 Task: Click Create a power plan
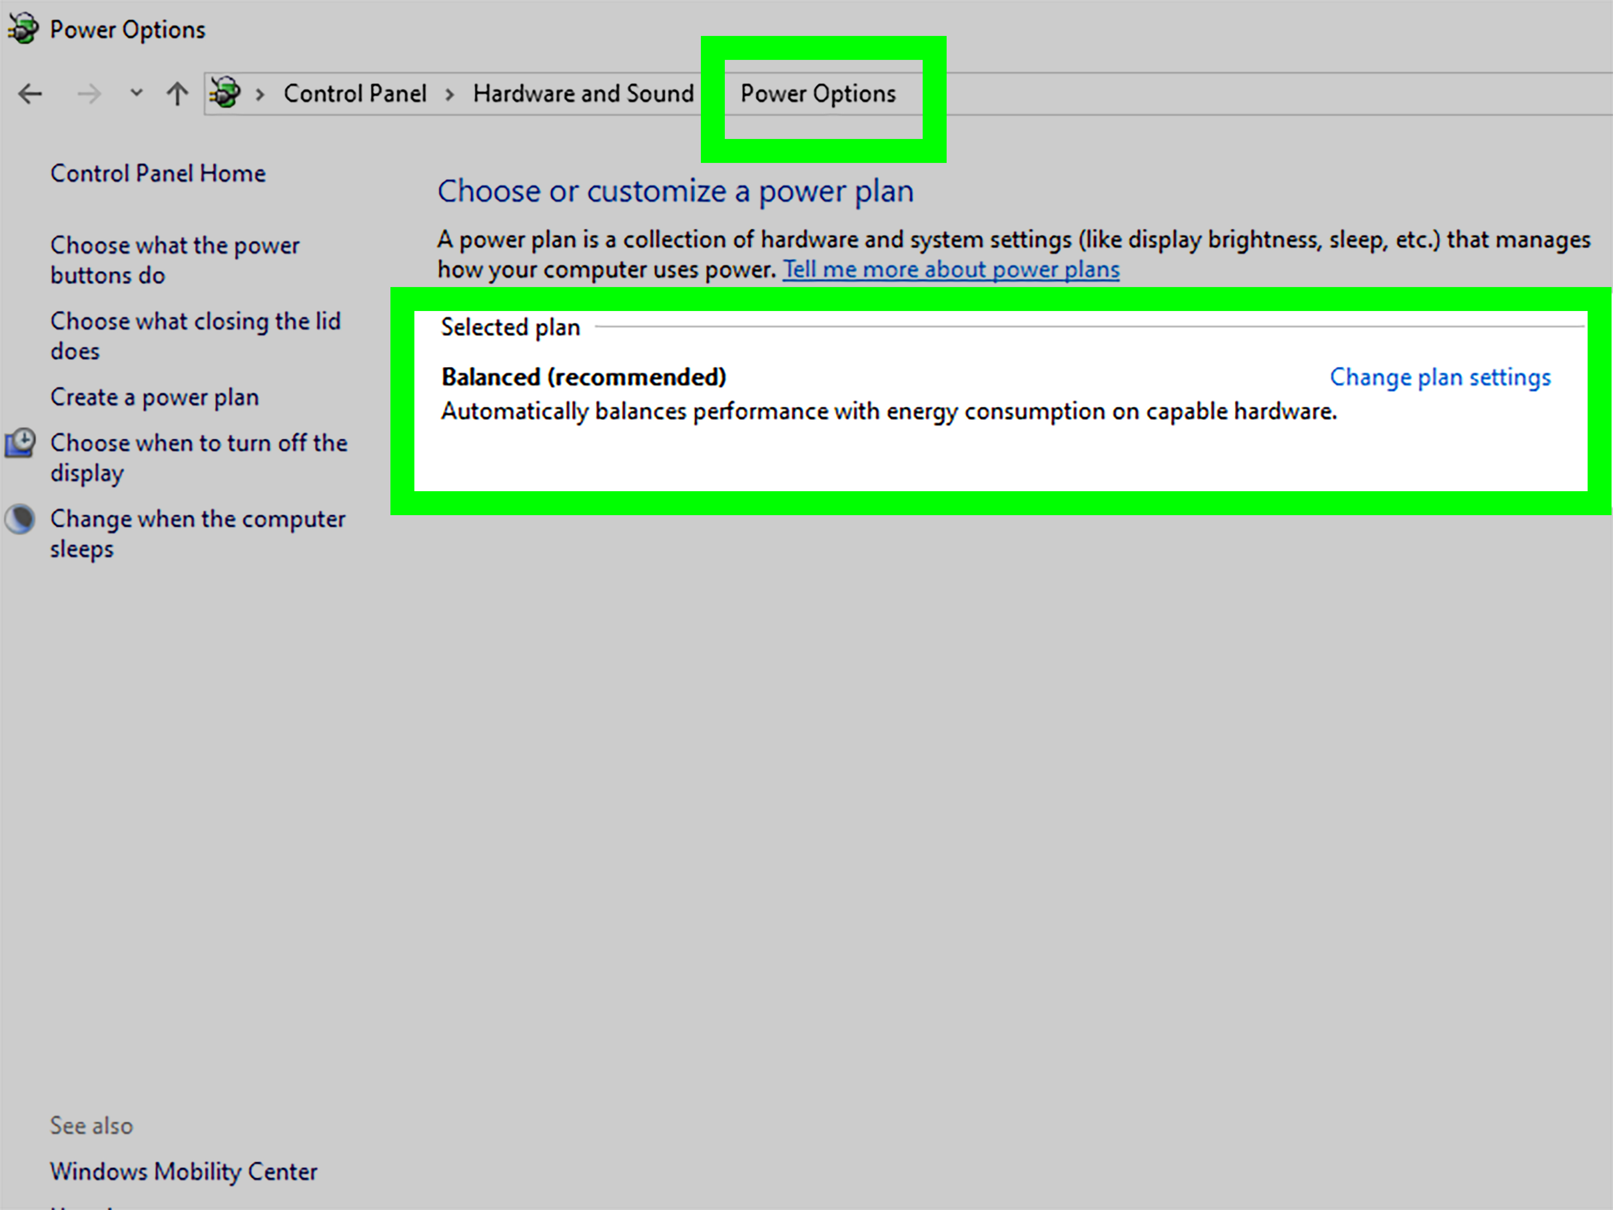(155, 397)
